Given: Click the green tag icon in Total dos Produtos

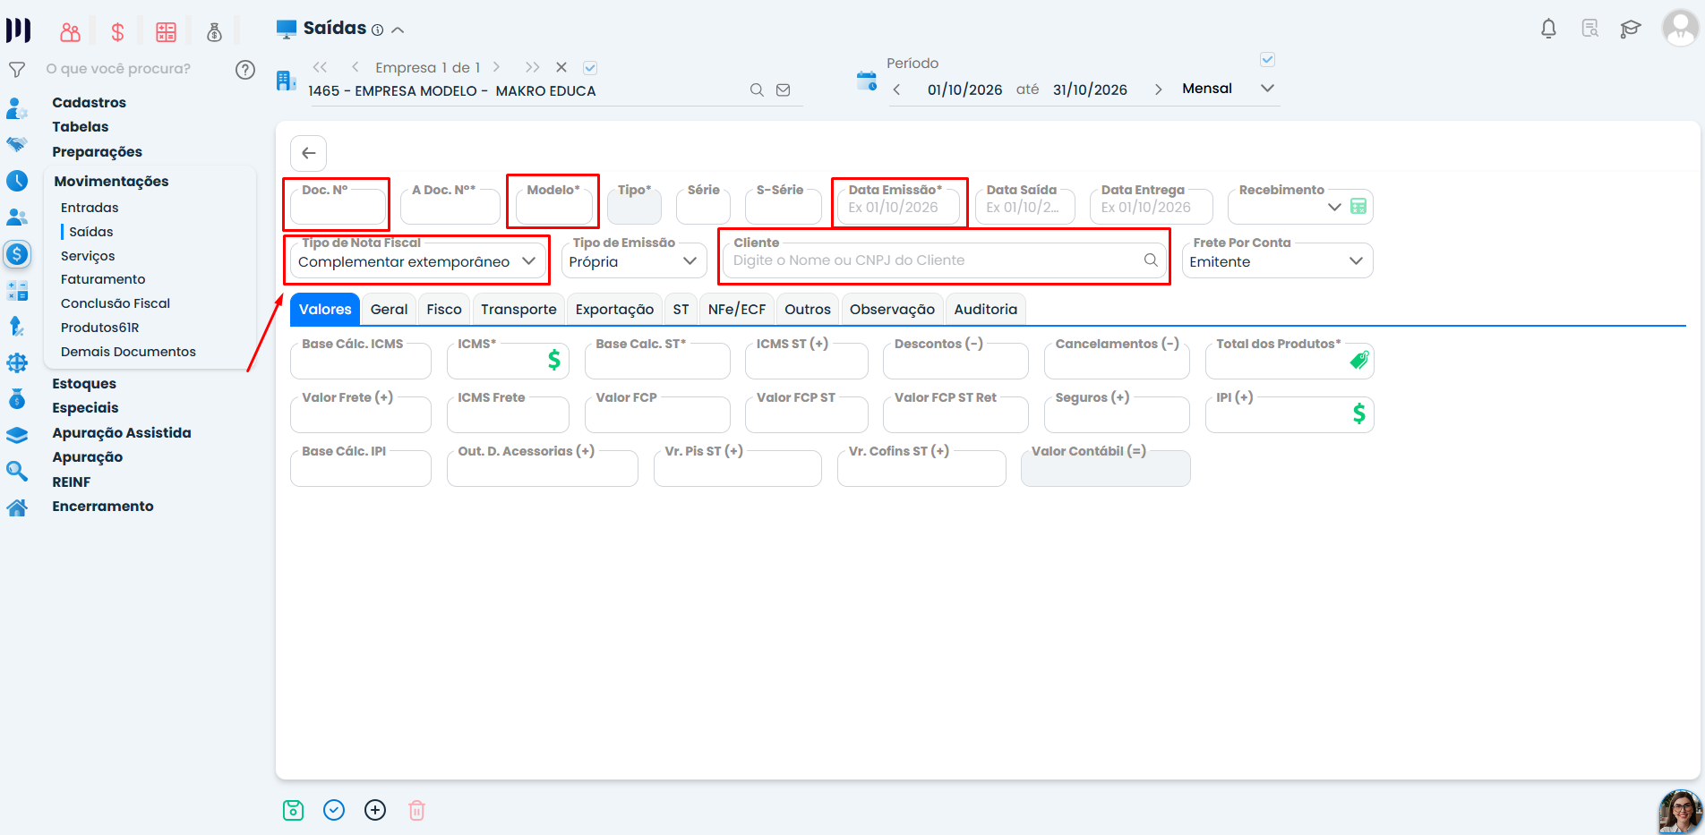Looking at the screenshot, I should click(x=1359, y=360).
